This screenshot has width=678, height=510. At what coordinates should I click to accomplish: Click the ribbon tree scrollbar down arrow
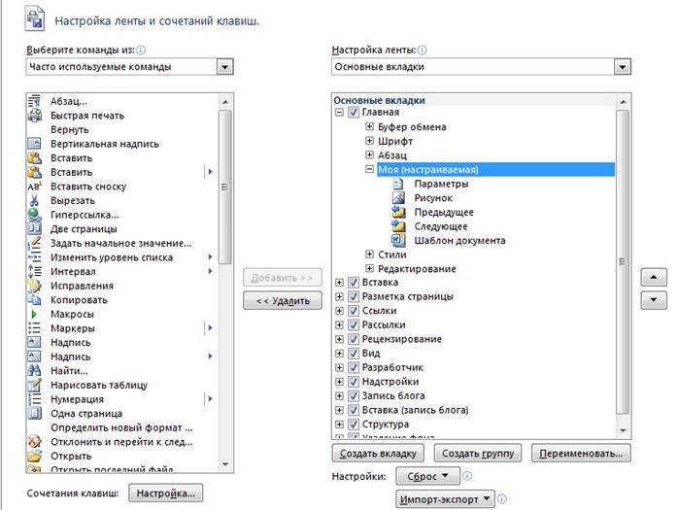[x=623, y=430]
